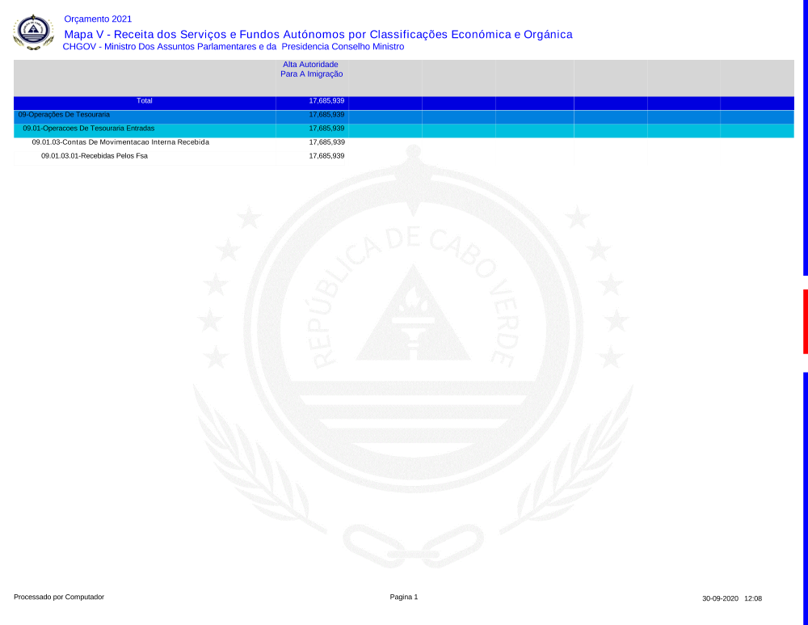Click the 'Pagina 1' page indicator
The width and height of the screenshot is (808, 625).
click(x=404, y=598)
